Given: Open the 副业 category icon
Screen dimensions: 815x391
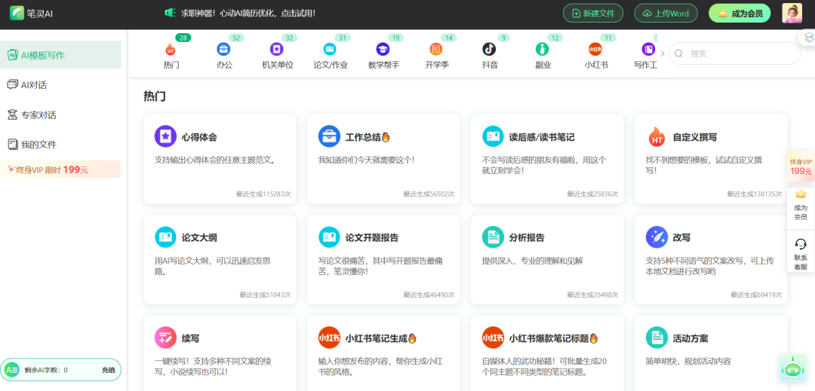Looking at the screenshot, I should (x=542, y=49).
